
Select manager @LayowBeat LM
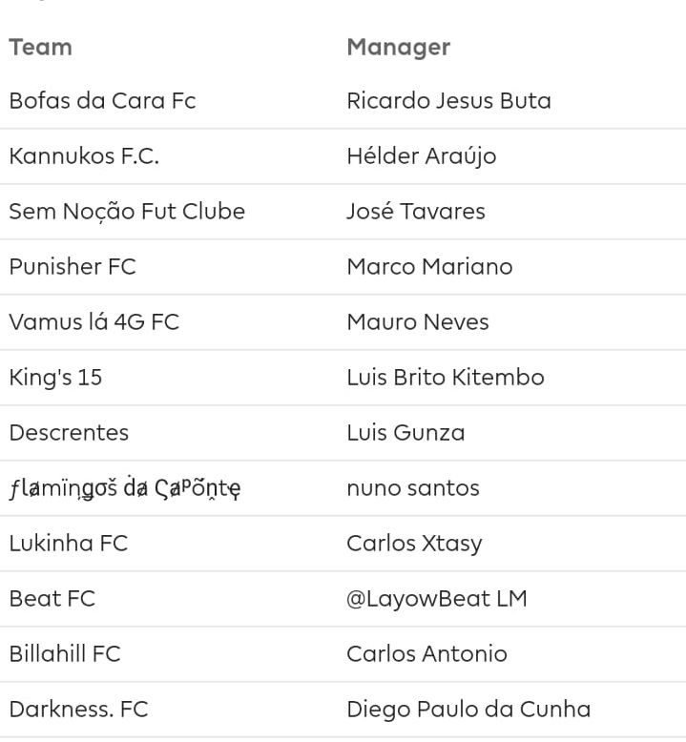click(x=437, y=599)
